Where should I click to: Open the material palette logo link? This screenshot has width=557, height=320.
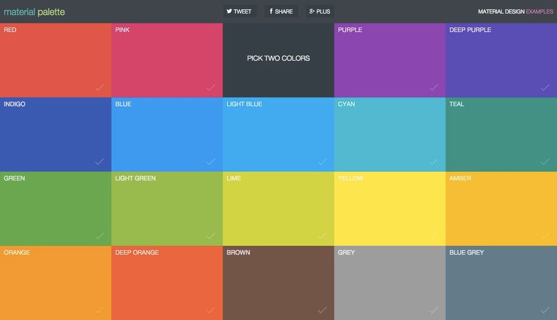[x=34, y=12]
